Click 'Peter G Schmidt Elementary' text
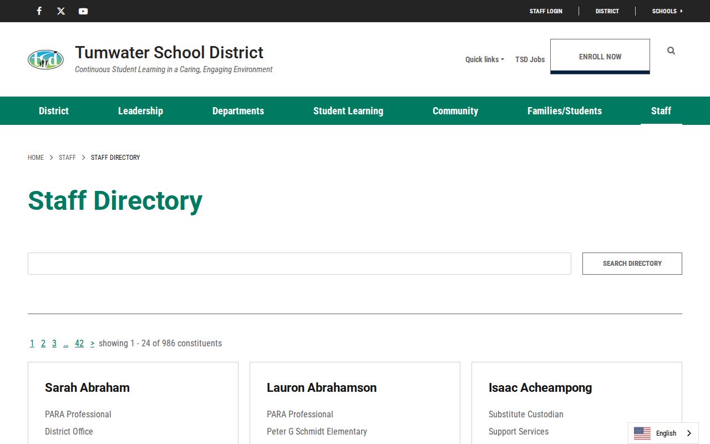Viewport: 710px width, 444px height. click(x=317, y=432)
